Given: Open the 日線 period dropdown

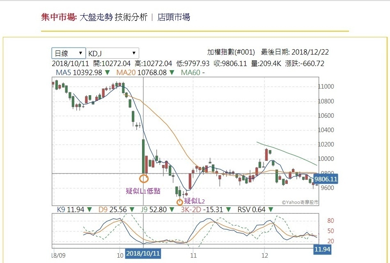Looking at the screenshot, I should [x=69, y=53].
